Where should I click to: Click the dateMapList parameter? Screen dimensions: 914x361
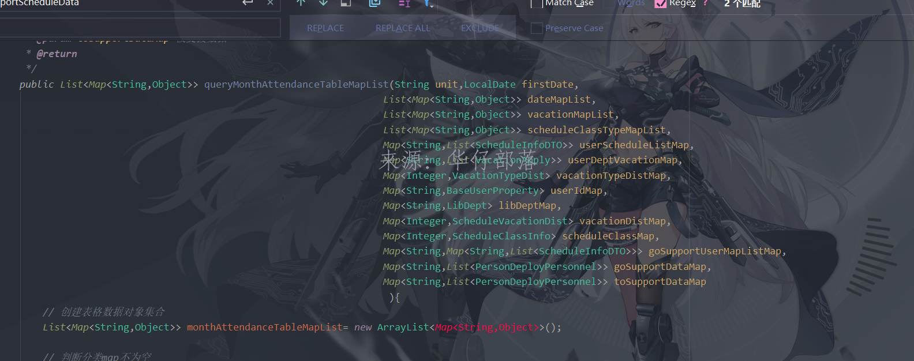pos(559,99)
